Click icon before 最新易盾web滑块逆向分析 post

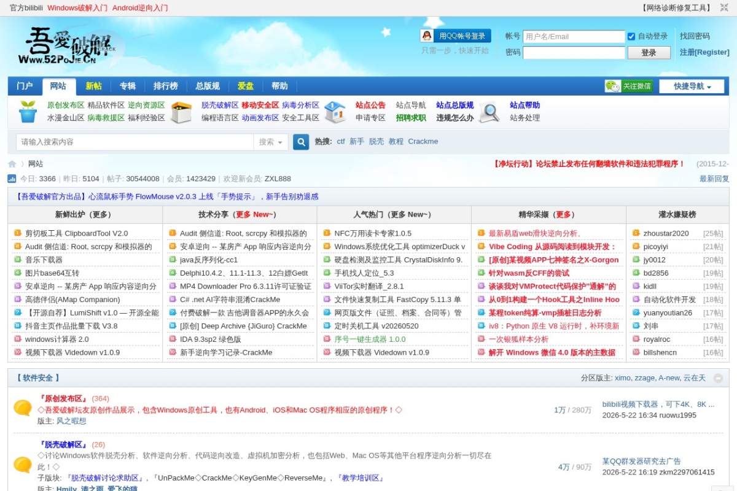(x=481, y=233)
